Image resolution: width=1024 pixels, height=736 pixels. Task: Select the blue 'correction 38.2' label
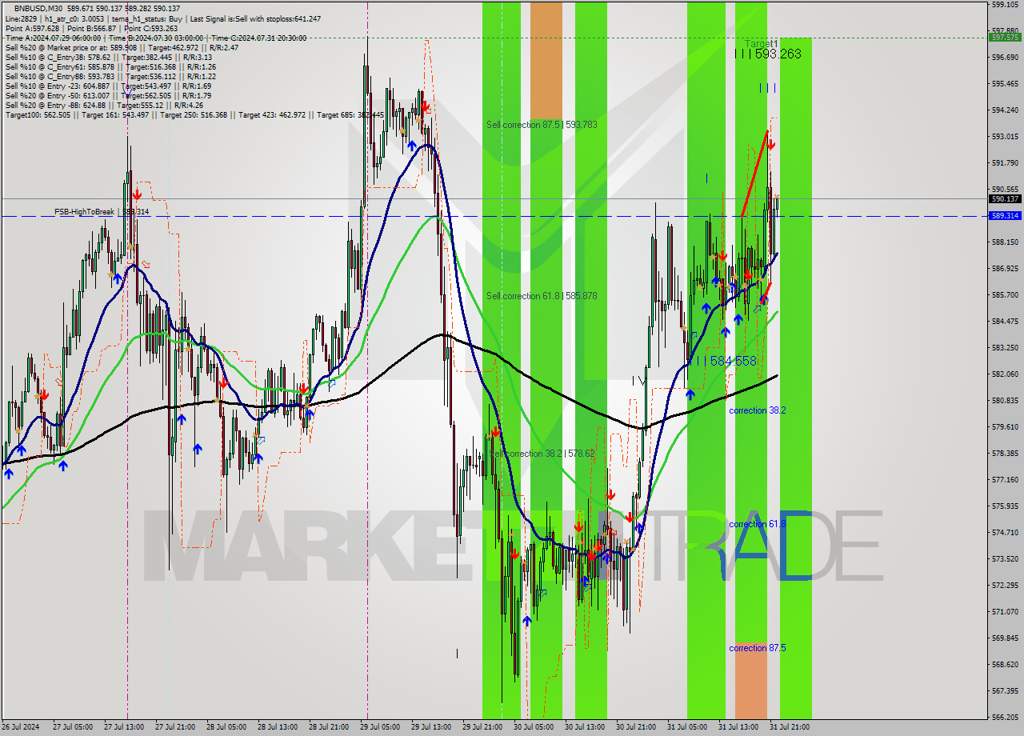coord(757,410)
